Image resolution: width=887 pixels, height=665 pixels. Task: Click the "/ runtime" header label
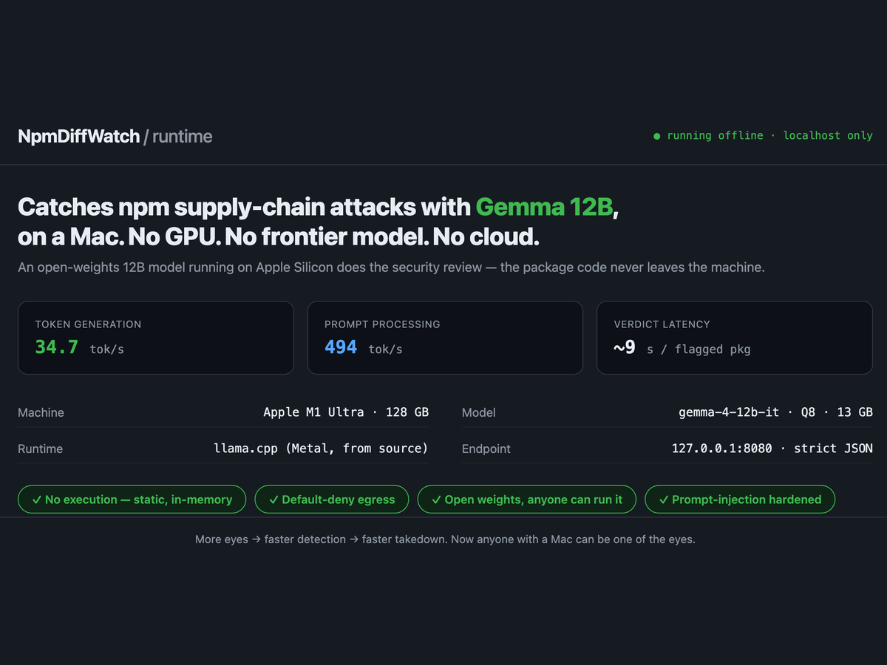point(178,136)
